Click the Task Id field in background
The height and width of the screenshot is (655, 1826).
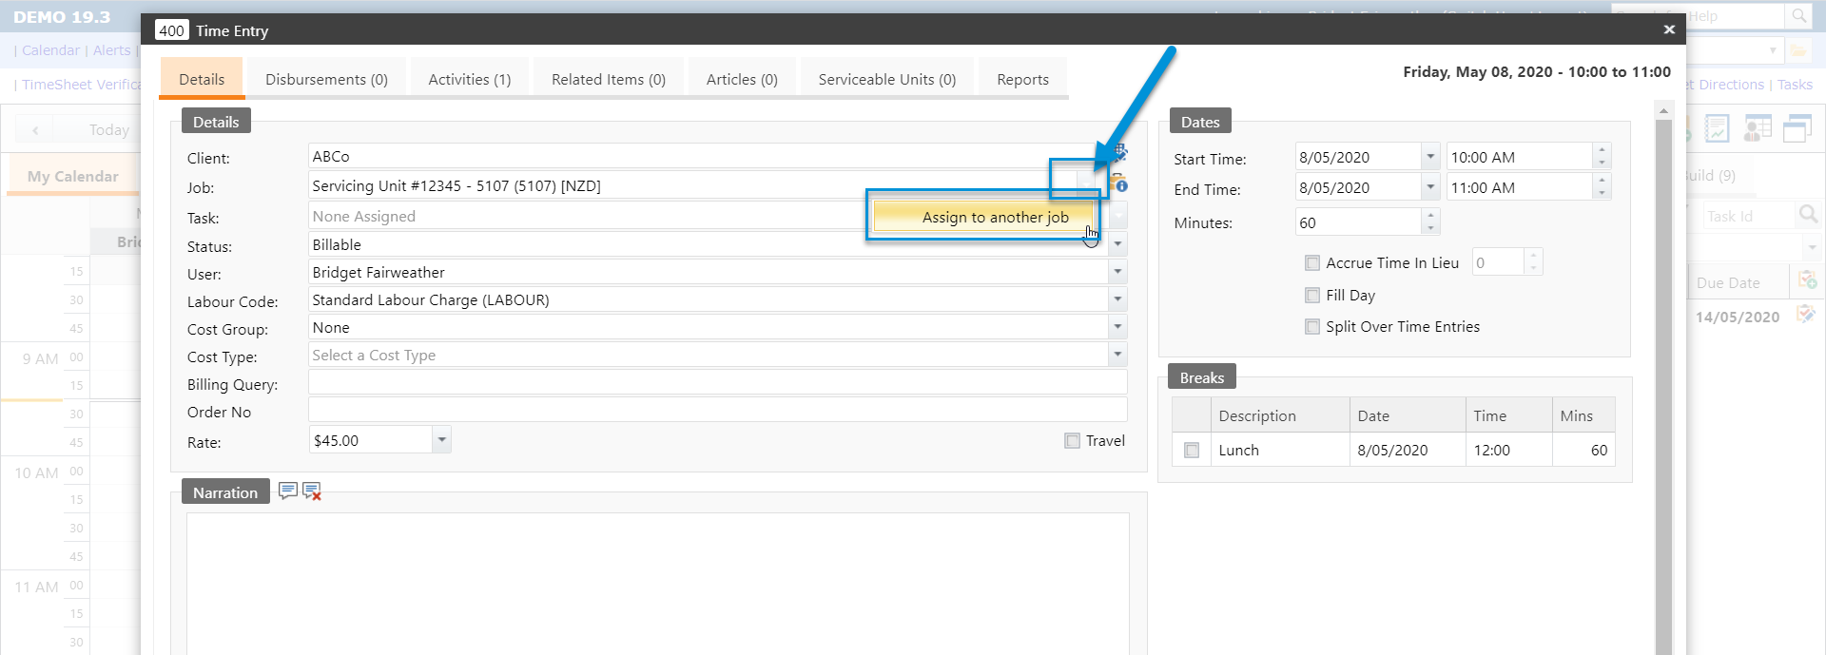[x=1748, y=216]
